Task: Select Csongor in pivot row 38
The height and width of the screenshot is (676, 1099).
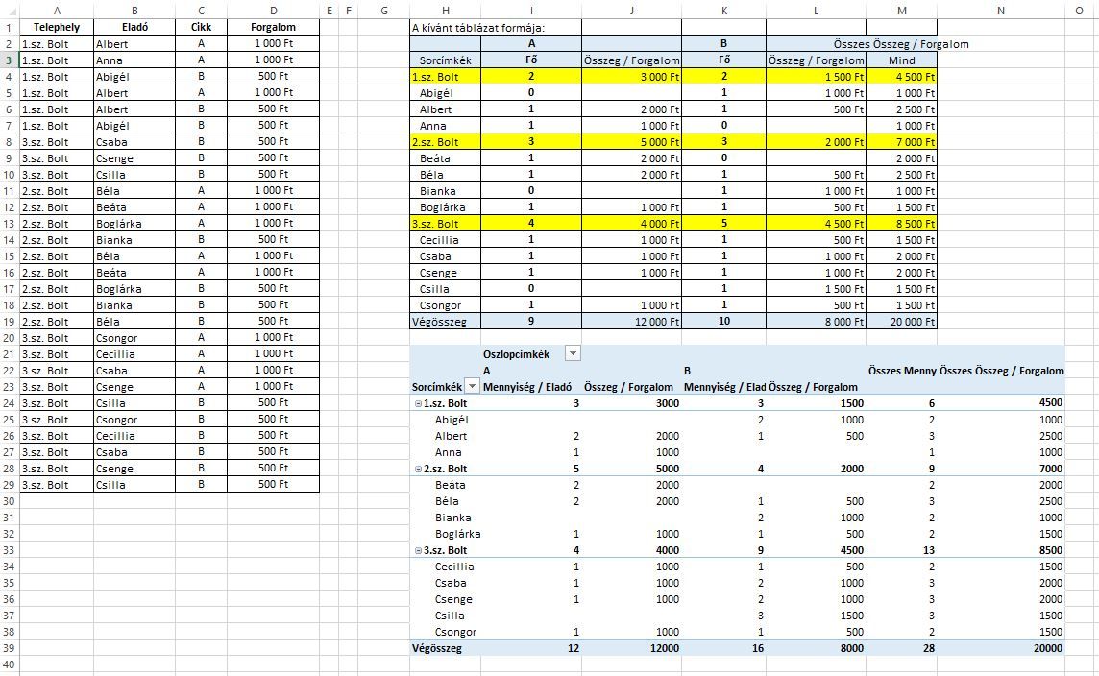Action: point(446,632)
